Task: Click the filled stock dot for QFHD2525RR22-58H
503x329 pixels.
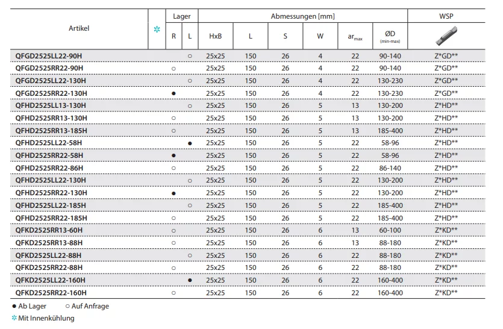Action: click(173, 155)
